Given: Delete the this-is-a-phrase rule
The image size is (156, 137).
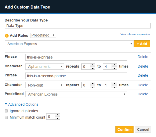Looking at the screenshot, I should [143, 57].
